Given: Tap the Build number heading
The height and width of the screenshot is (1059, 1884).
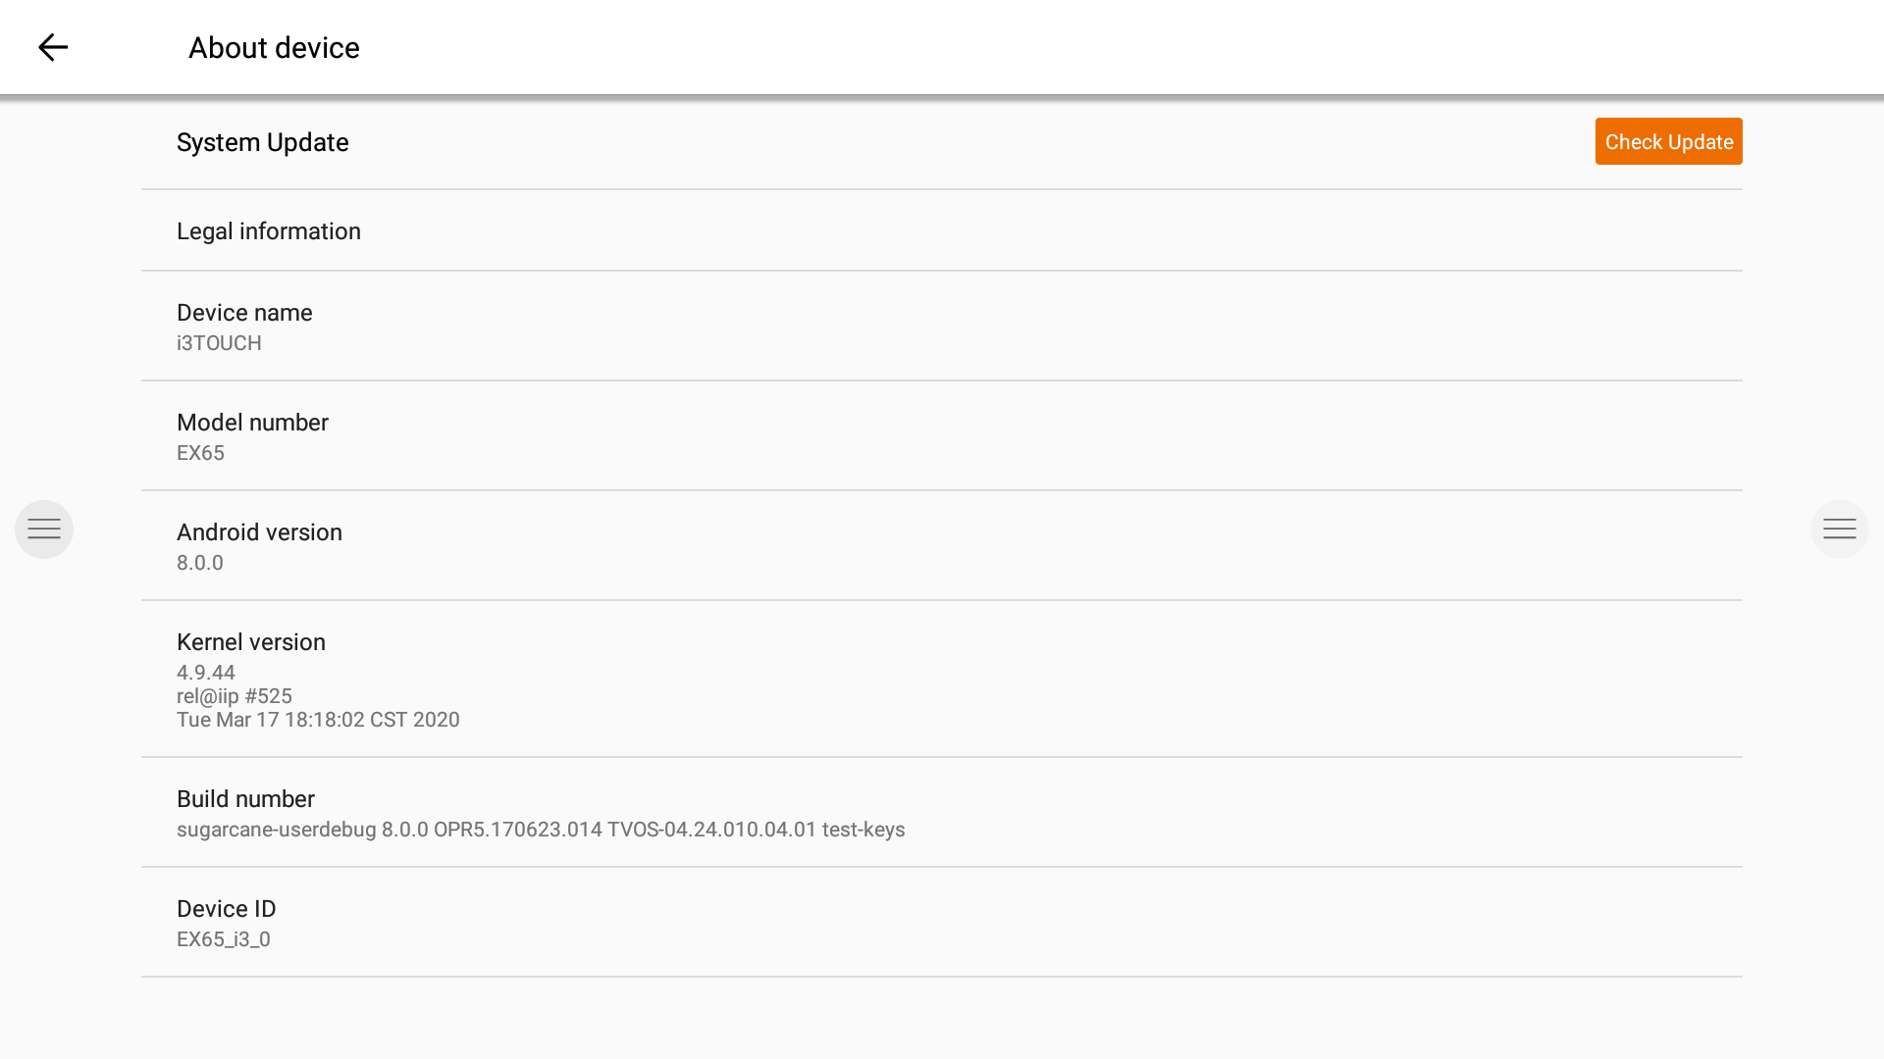Looking at the screenshot, I should click(245, 799).
